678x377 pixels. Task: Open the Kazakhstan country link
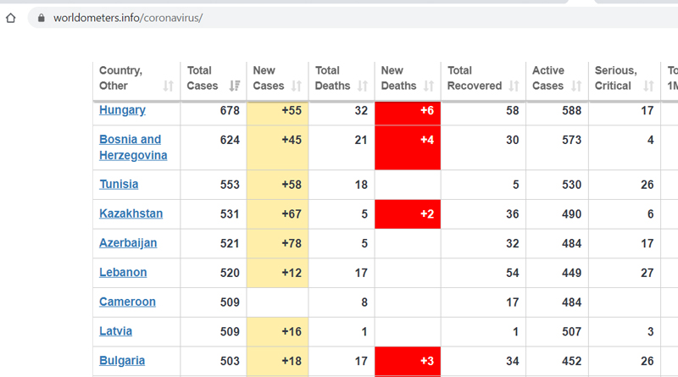tap(131, 213)
